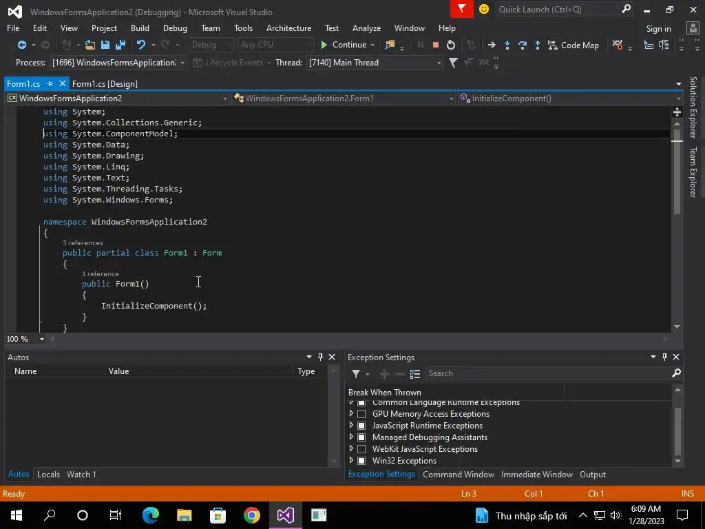Click the Step Into icon
Image resolution: width=705 pixels, height=529 pixels.
[x=507, y=45]
